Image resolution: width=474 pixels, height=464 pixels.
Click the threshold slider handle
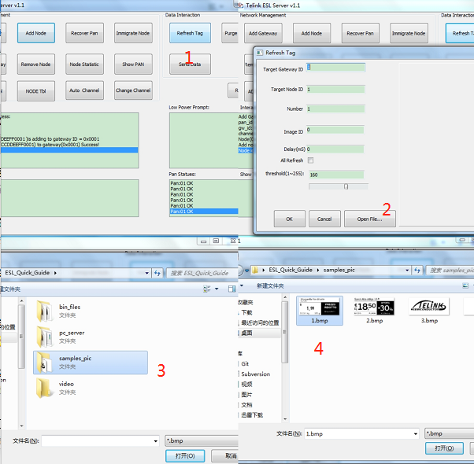coord(346,186)
